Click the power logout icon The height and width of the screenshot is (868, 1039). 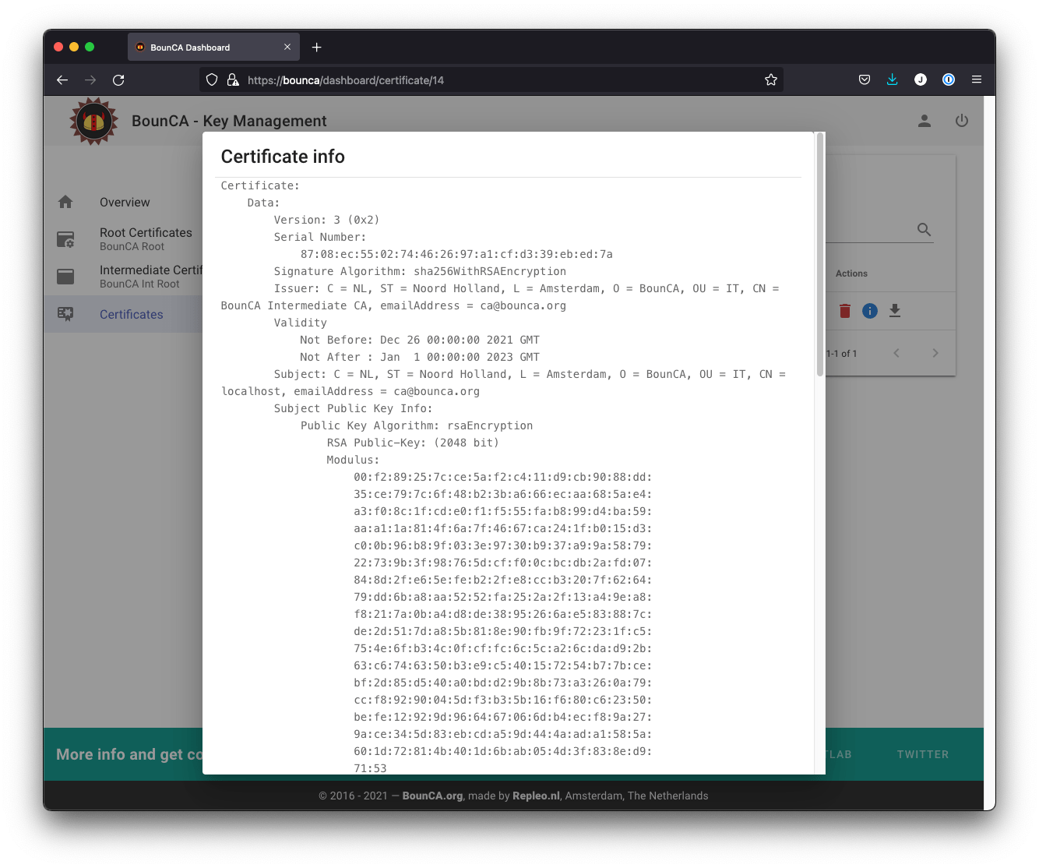click(962, 121)
